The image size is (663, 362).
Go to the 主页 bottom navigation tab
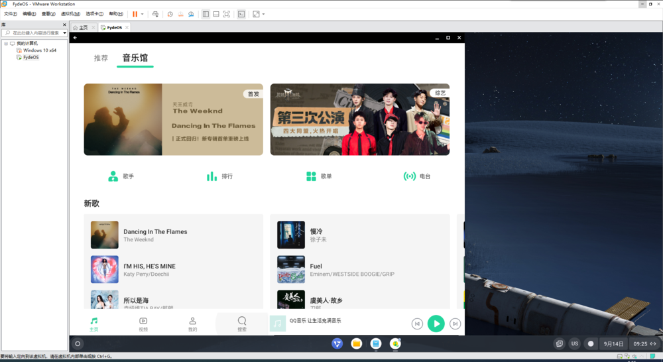point(94,324)
